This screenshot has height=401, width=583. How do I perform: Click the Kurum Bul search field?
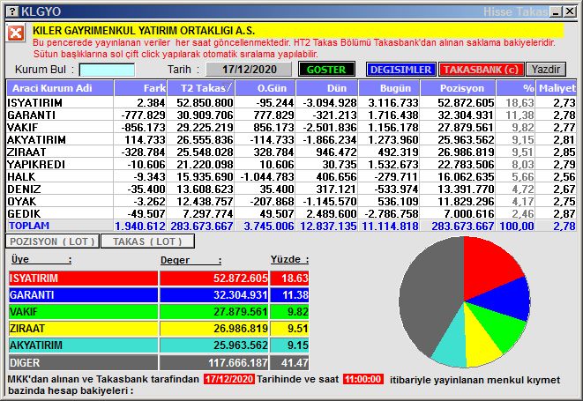(107, 70)
